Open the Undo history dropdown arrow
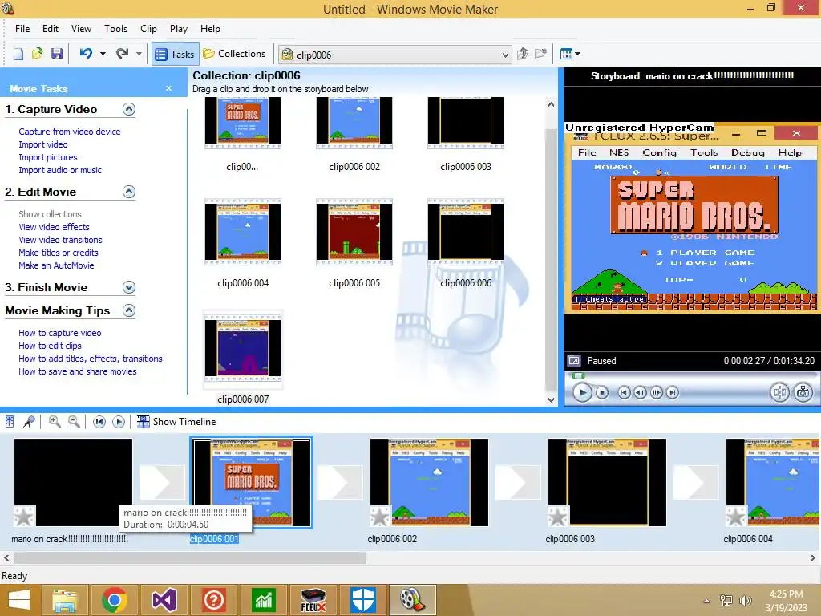Screen dimensions: 821x616 pyautogui.click(x=103, y=54)
